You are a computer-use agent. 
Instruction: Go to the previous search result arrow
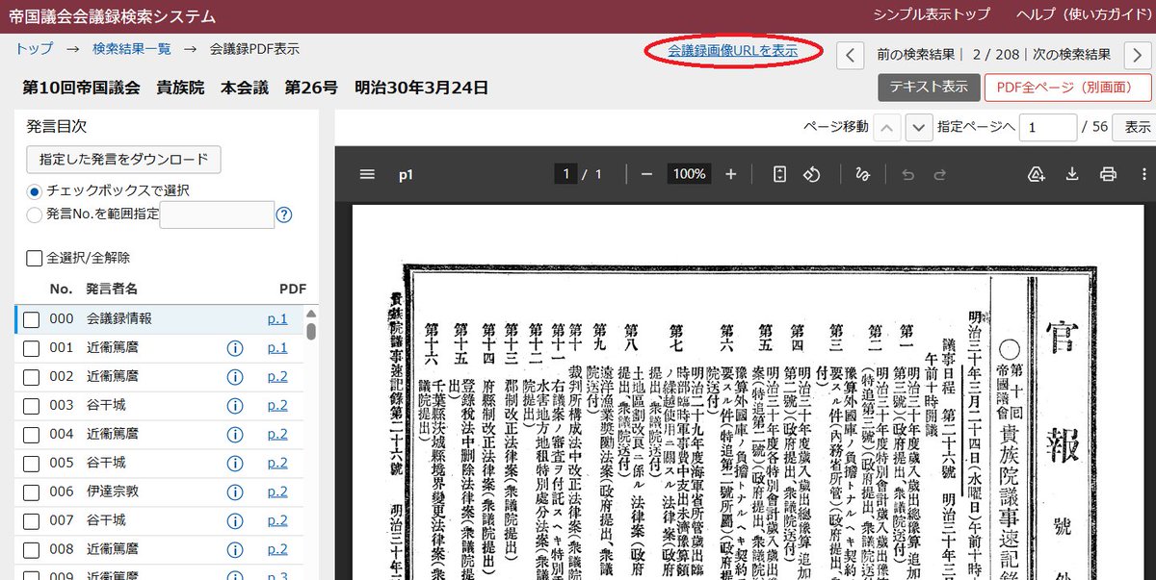(x=850, y=55)
